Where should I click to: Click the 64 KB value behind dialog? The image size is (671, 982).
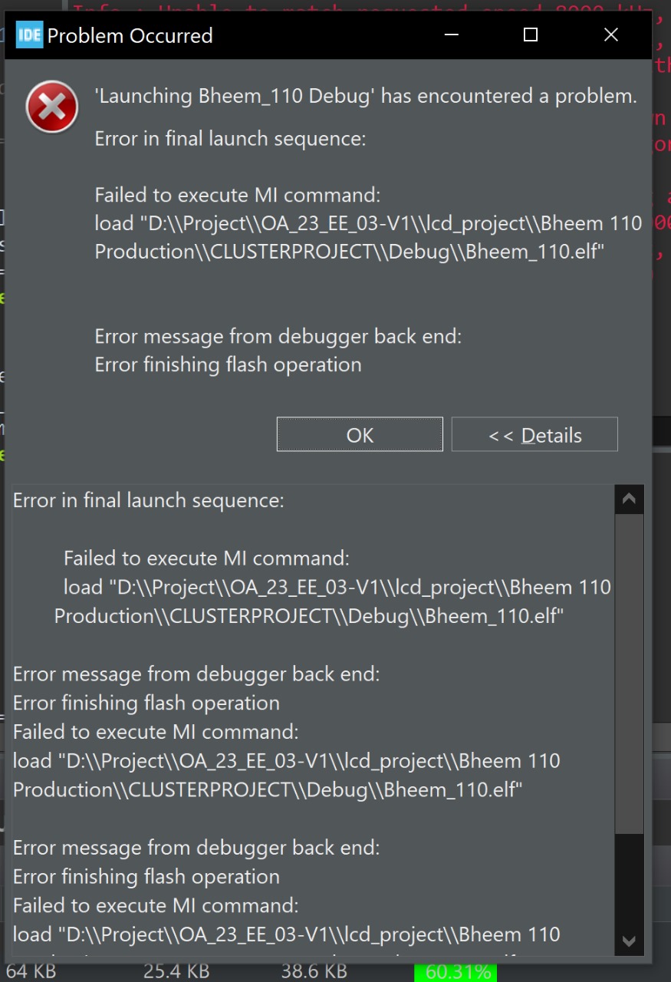pos(31,971)
